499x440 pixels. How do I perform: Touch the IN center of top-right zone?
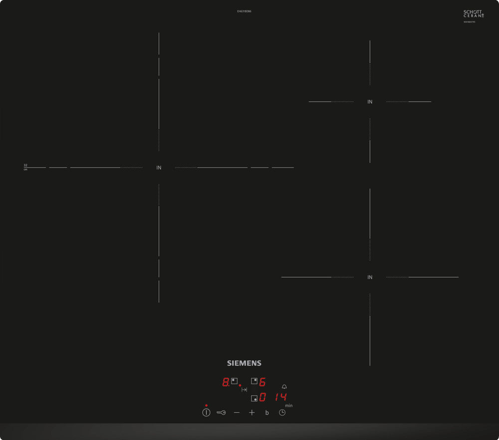point(370,102)
